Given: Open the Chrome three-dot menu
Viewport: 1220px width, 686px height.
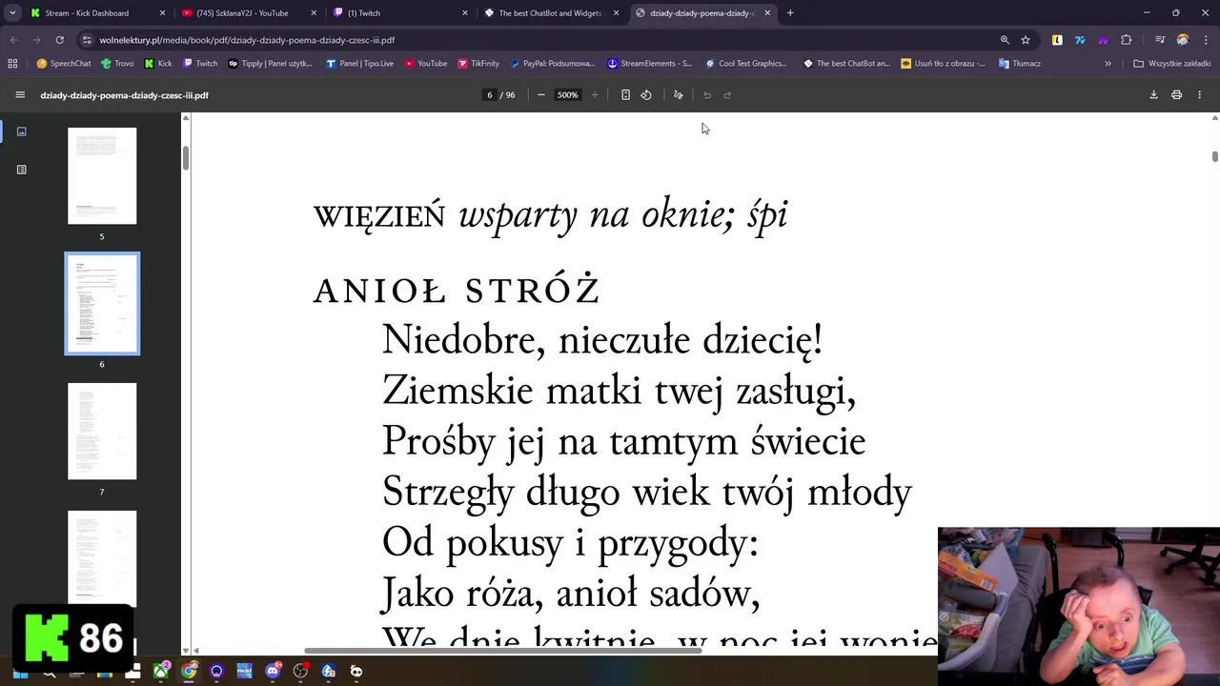Looking at the screenshot, I should click(1206, 40).
